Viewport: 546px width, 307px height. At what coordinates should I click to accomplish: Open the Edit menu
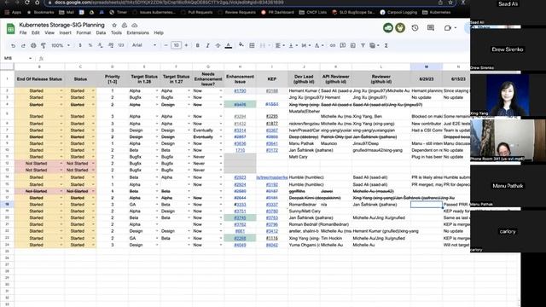coord(36,32)
